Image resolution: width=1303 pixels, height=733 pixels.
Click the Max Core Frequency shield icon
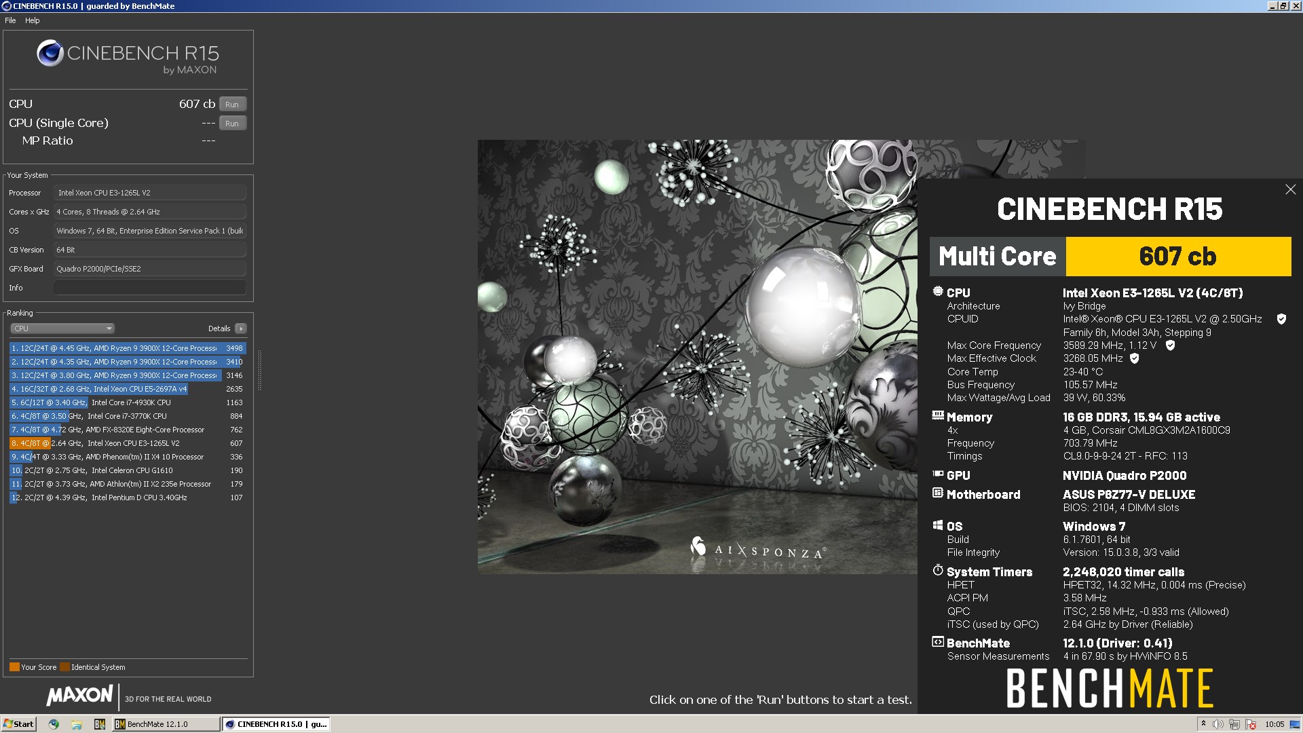(1170, 345)
